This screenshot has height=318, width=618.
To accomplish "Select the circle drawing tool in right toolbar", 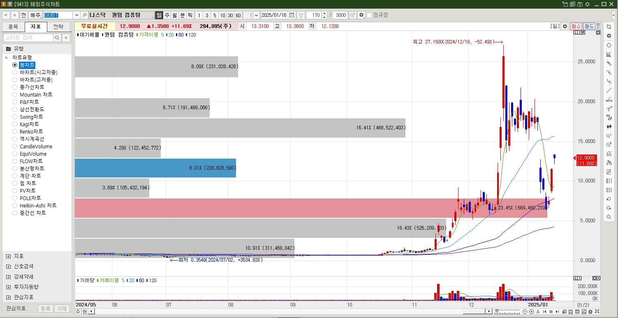I will pyautogui.click(x=609, y=45).
